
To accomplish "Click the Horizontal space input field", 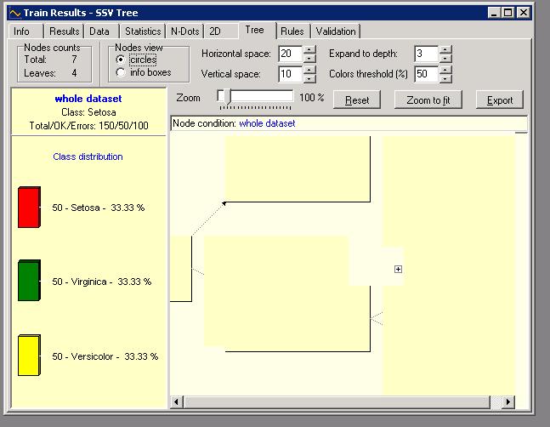I will tap(291, 54).
